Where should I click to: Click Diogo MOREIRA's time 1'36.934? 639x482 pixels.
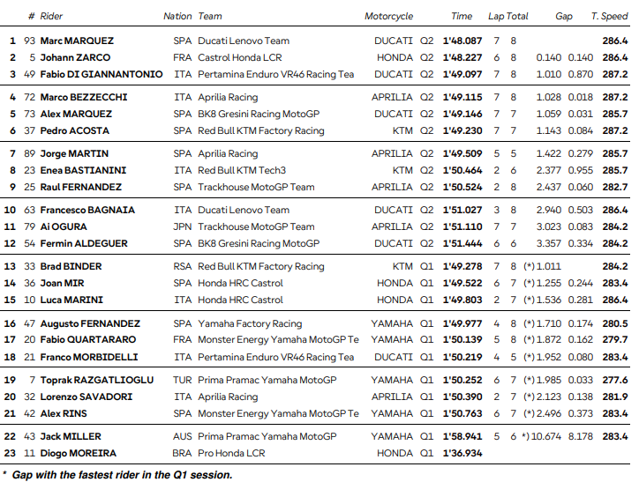tap(462, 453)
